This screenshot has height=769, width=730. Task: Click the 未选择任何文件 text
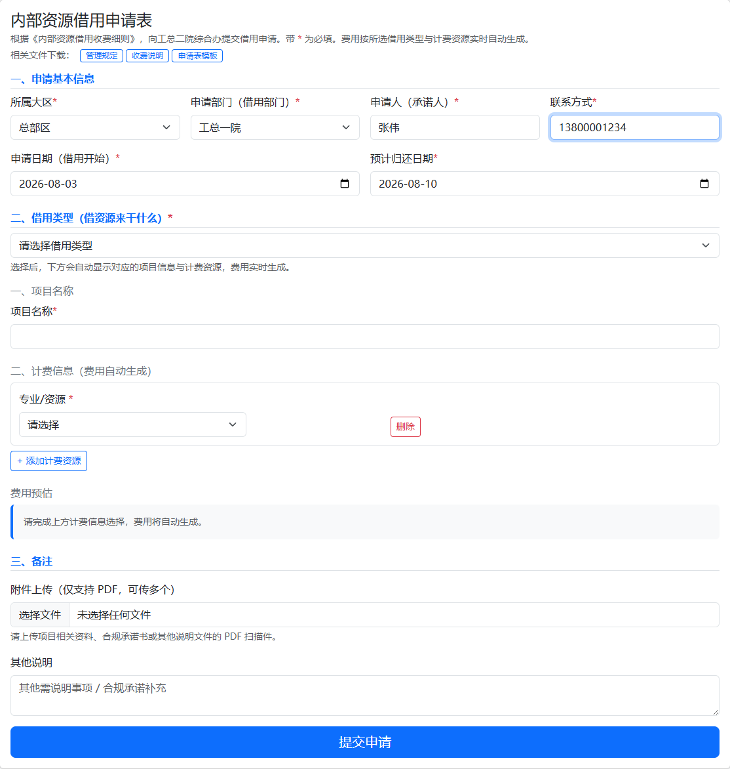pos(114,615)
